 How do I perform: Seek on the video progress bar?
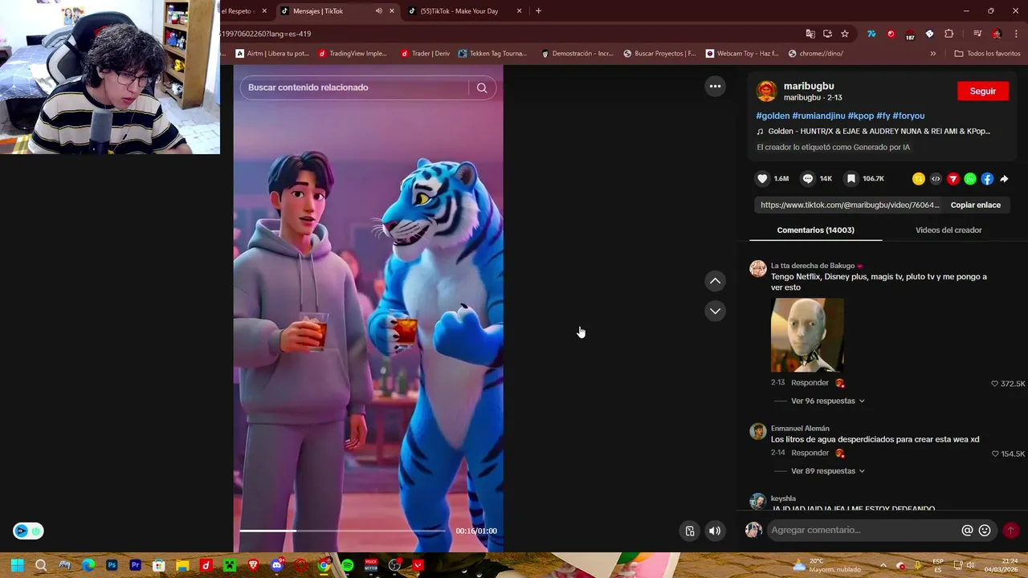tap(342, 531)
